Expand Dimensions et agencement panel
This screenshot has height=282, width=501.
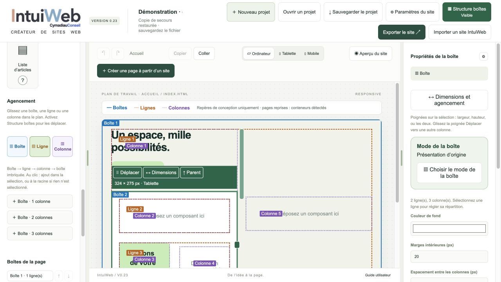coord(449,100)
